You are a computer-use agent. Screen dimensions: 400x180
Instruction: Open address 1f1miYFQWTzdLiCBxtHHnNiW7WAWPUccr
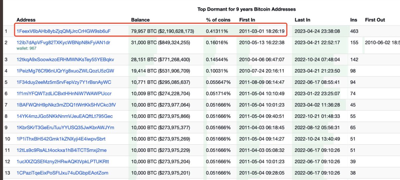tap(64, 94)
